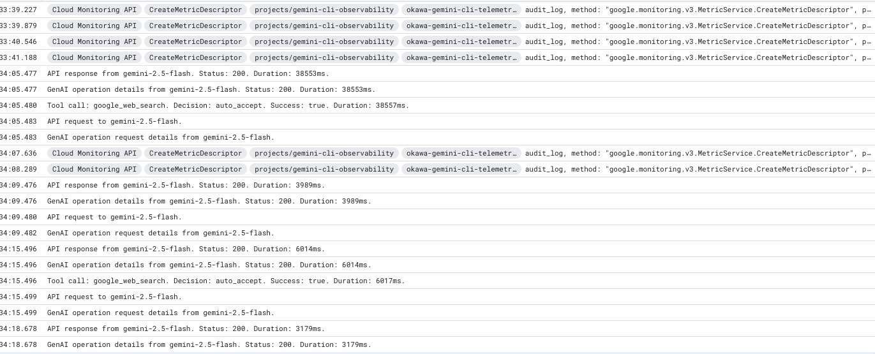Click the audit_log summary text at 33:39.227
875x354 pixels.
point(696,10)
